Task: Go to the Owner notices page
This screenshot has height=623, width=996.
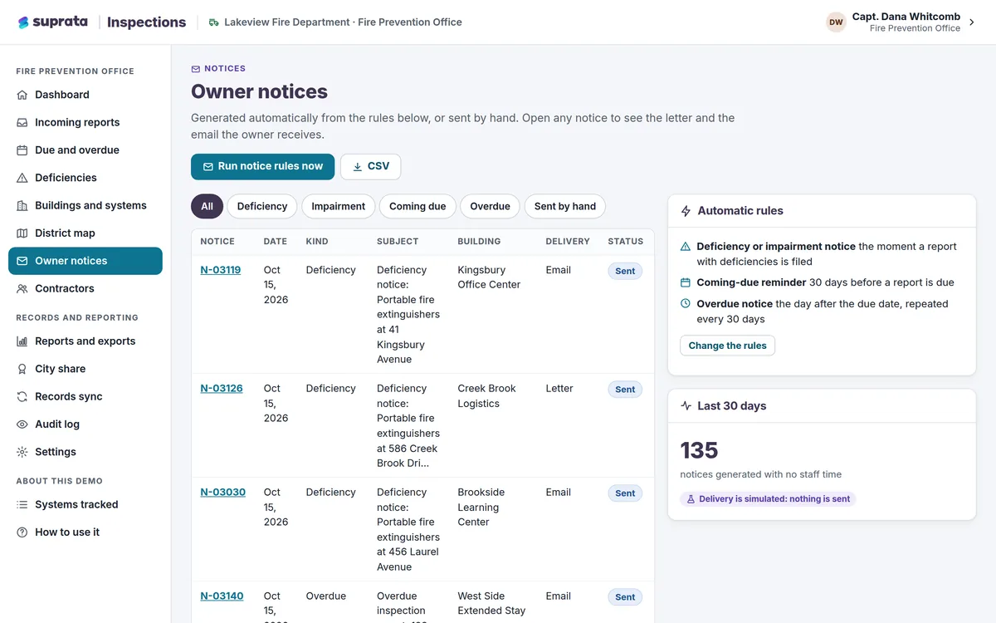Action: pyautogui.click(x=85, y=261)
